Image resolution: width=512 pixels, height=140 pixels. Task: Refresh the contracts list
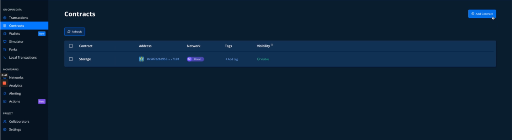tap(75, 32)
